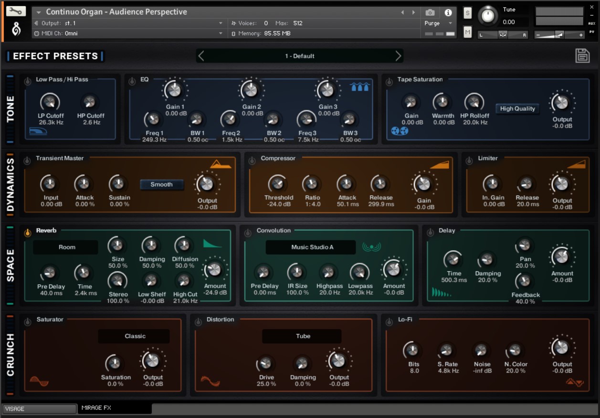Expand the Purge dropdown menu
The image size is (600, 418).
tap(438, 23)
